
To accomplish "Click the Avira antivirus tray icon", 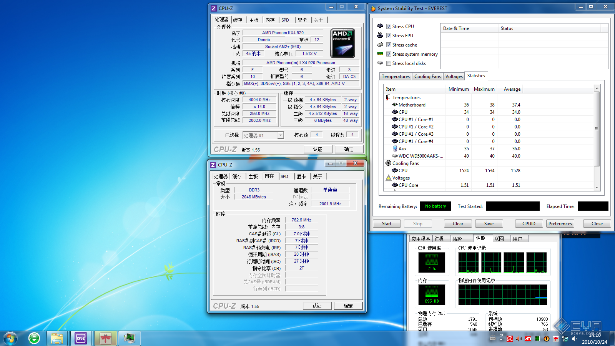I will pos(510,339).
